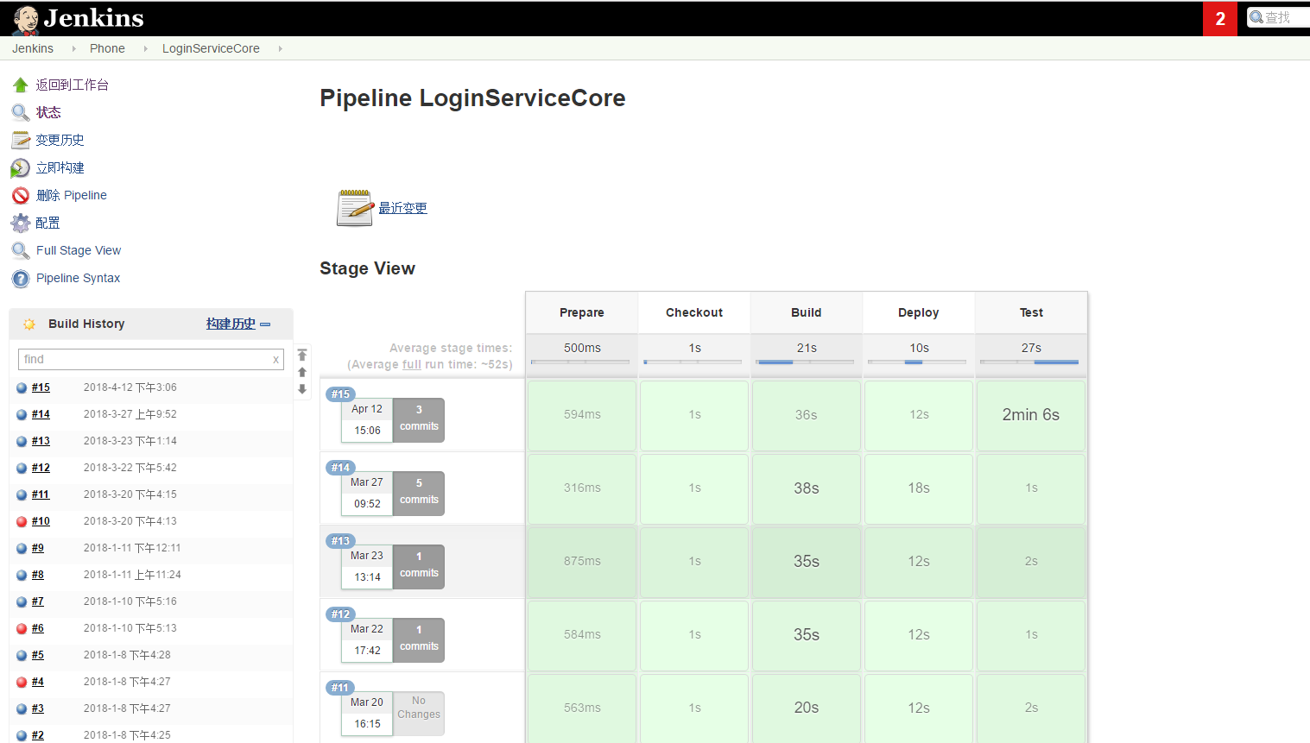
Task: Open the change history notepad icon
Action: click(21, 140)
